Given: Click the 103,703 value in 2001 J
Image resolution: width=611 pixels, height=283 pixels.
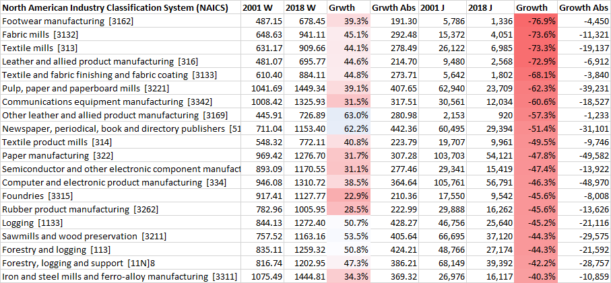Looking at the screenshot, I should tap(443, 155).
